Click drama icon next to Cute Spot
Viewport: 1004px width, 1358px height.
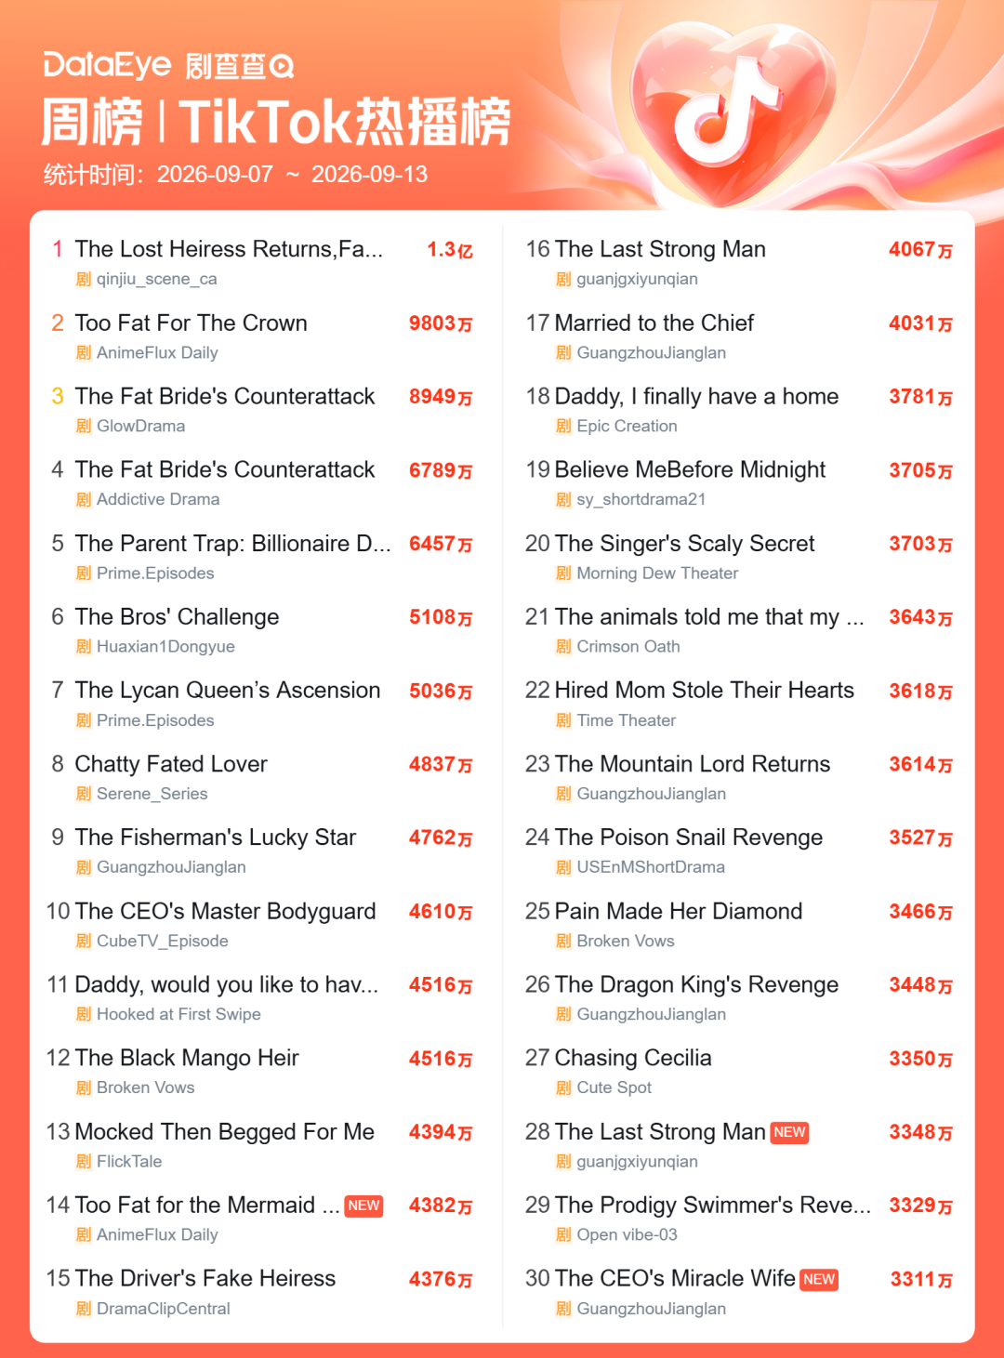click(x=563, y=1088)
